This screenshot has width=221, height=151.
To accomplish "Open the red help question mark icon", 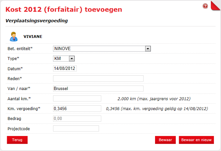I will pos(205,6).
